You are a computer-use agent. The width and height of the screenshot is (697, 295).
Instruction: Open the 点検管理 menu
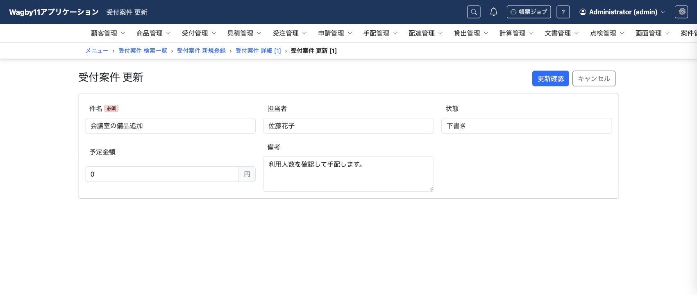pos(607,33)
